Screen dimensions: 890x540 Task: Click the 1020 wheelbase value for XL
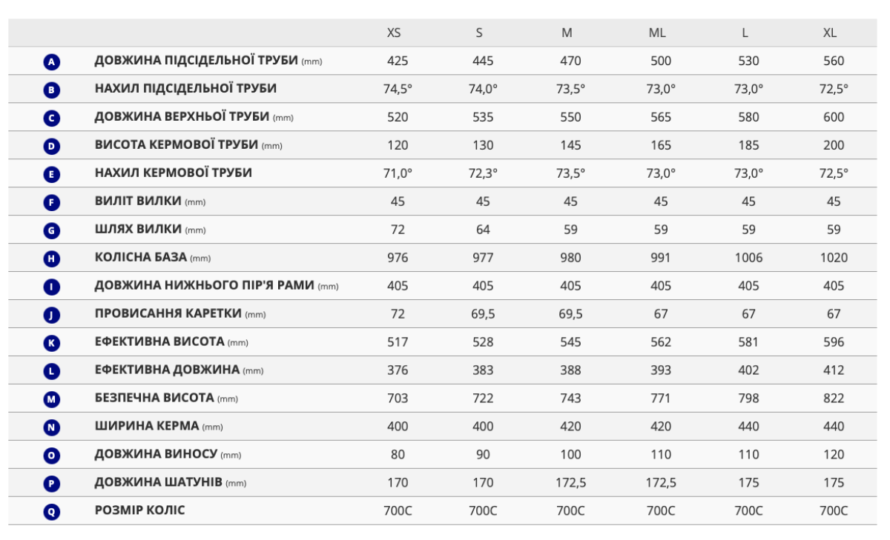(x=834, y=258)
